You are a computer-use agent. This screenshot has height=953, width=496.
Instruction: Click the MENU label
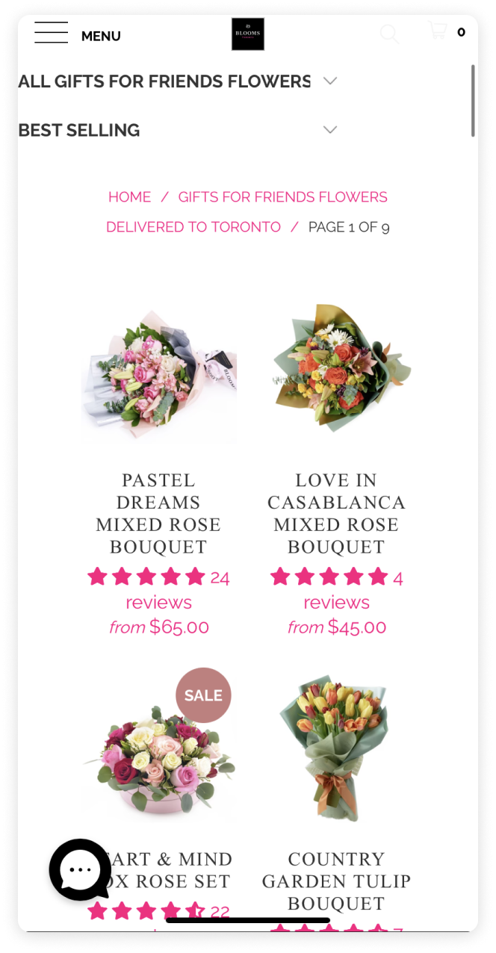(x=101, y=36)
